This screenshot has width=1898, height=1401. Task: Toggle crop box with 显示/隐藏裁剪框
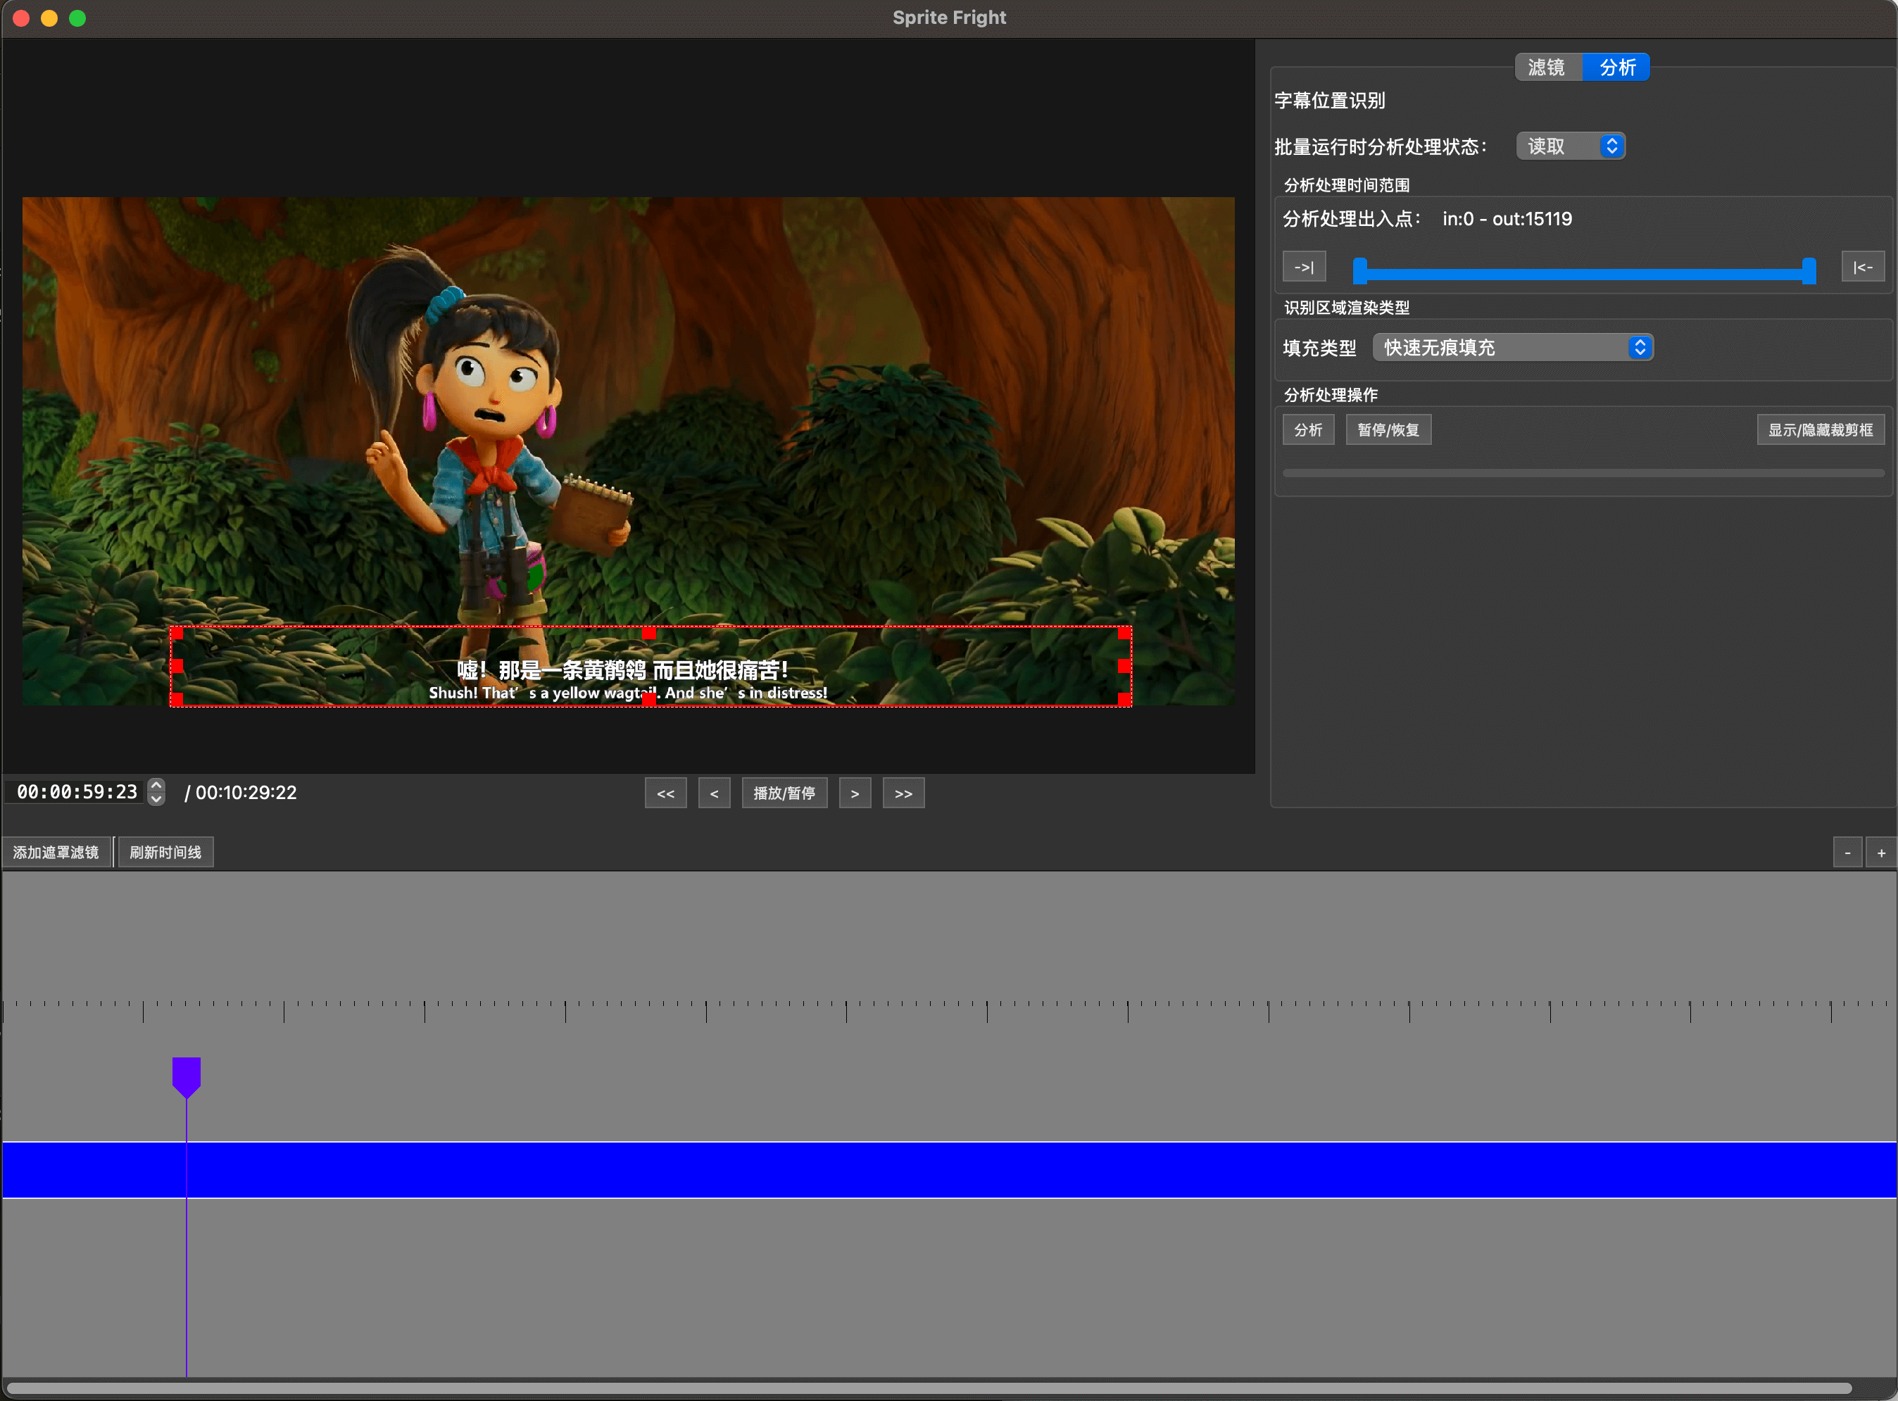(1820, 430)
